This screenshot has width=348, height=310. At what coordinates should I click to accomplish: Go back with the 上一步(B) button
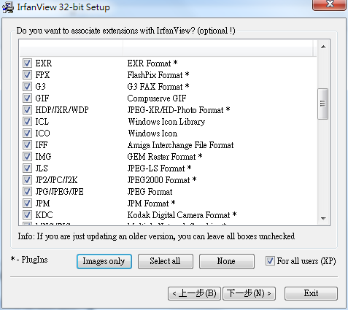194,293
